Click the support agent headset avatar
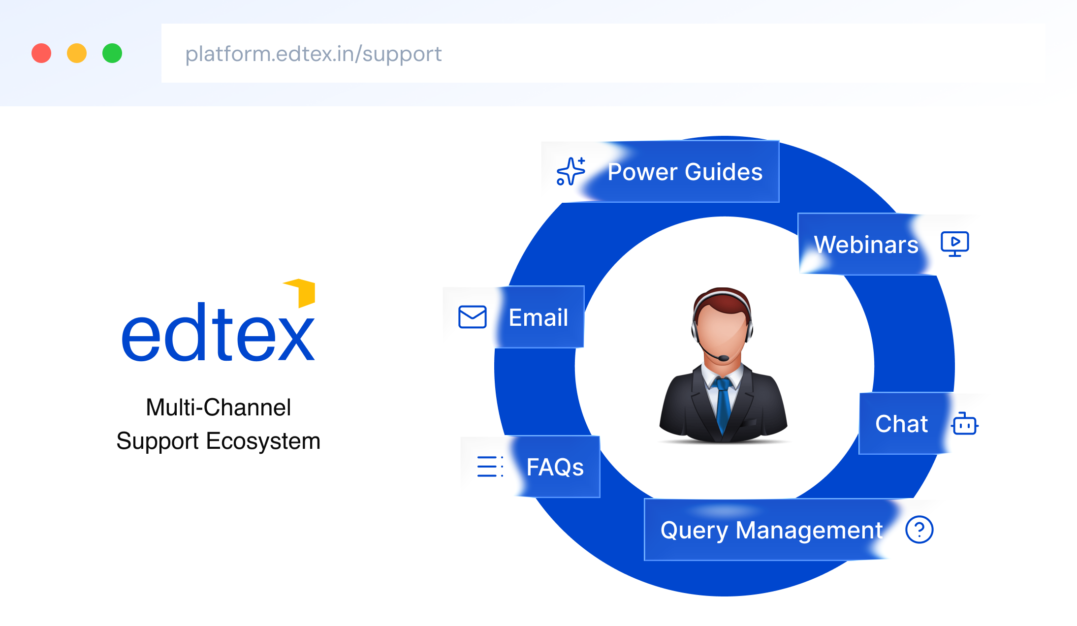Viewport: 1077px width, 626px height. point(723,365)
